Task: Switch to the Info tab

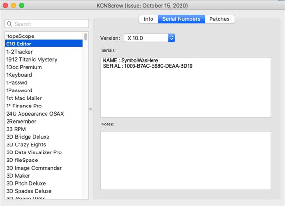Action: tap(149, 19)
